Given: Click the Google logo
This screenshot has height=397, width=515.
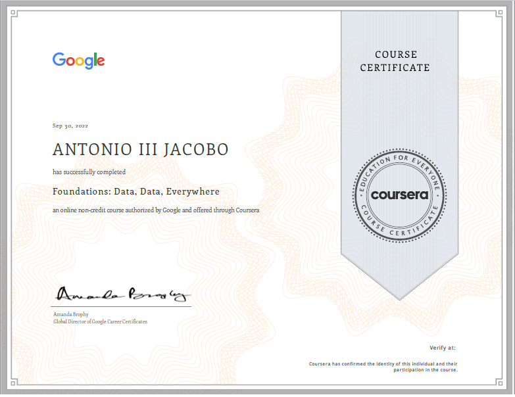Looking at the screenshot, I should pos(78,60).
